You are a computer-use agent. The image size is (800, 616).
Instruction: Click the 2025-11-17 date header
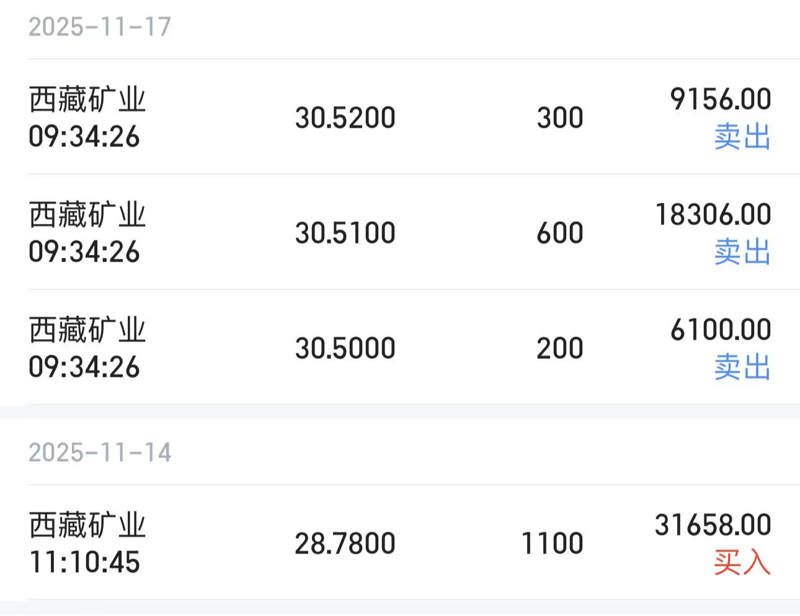tap(99, 27)
